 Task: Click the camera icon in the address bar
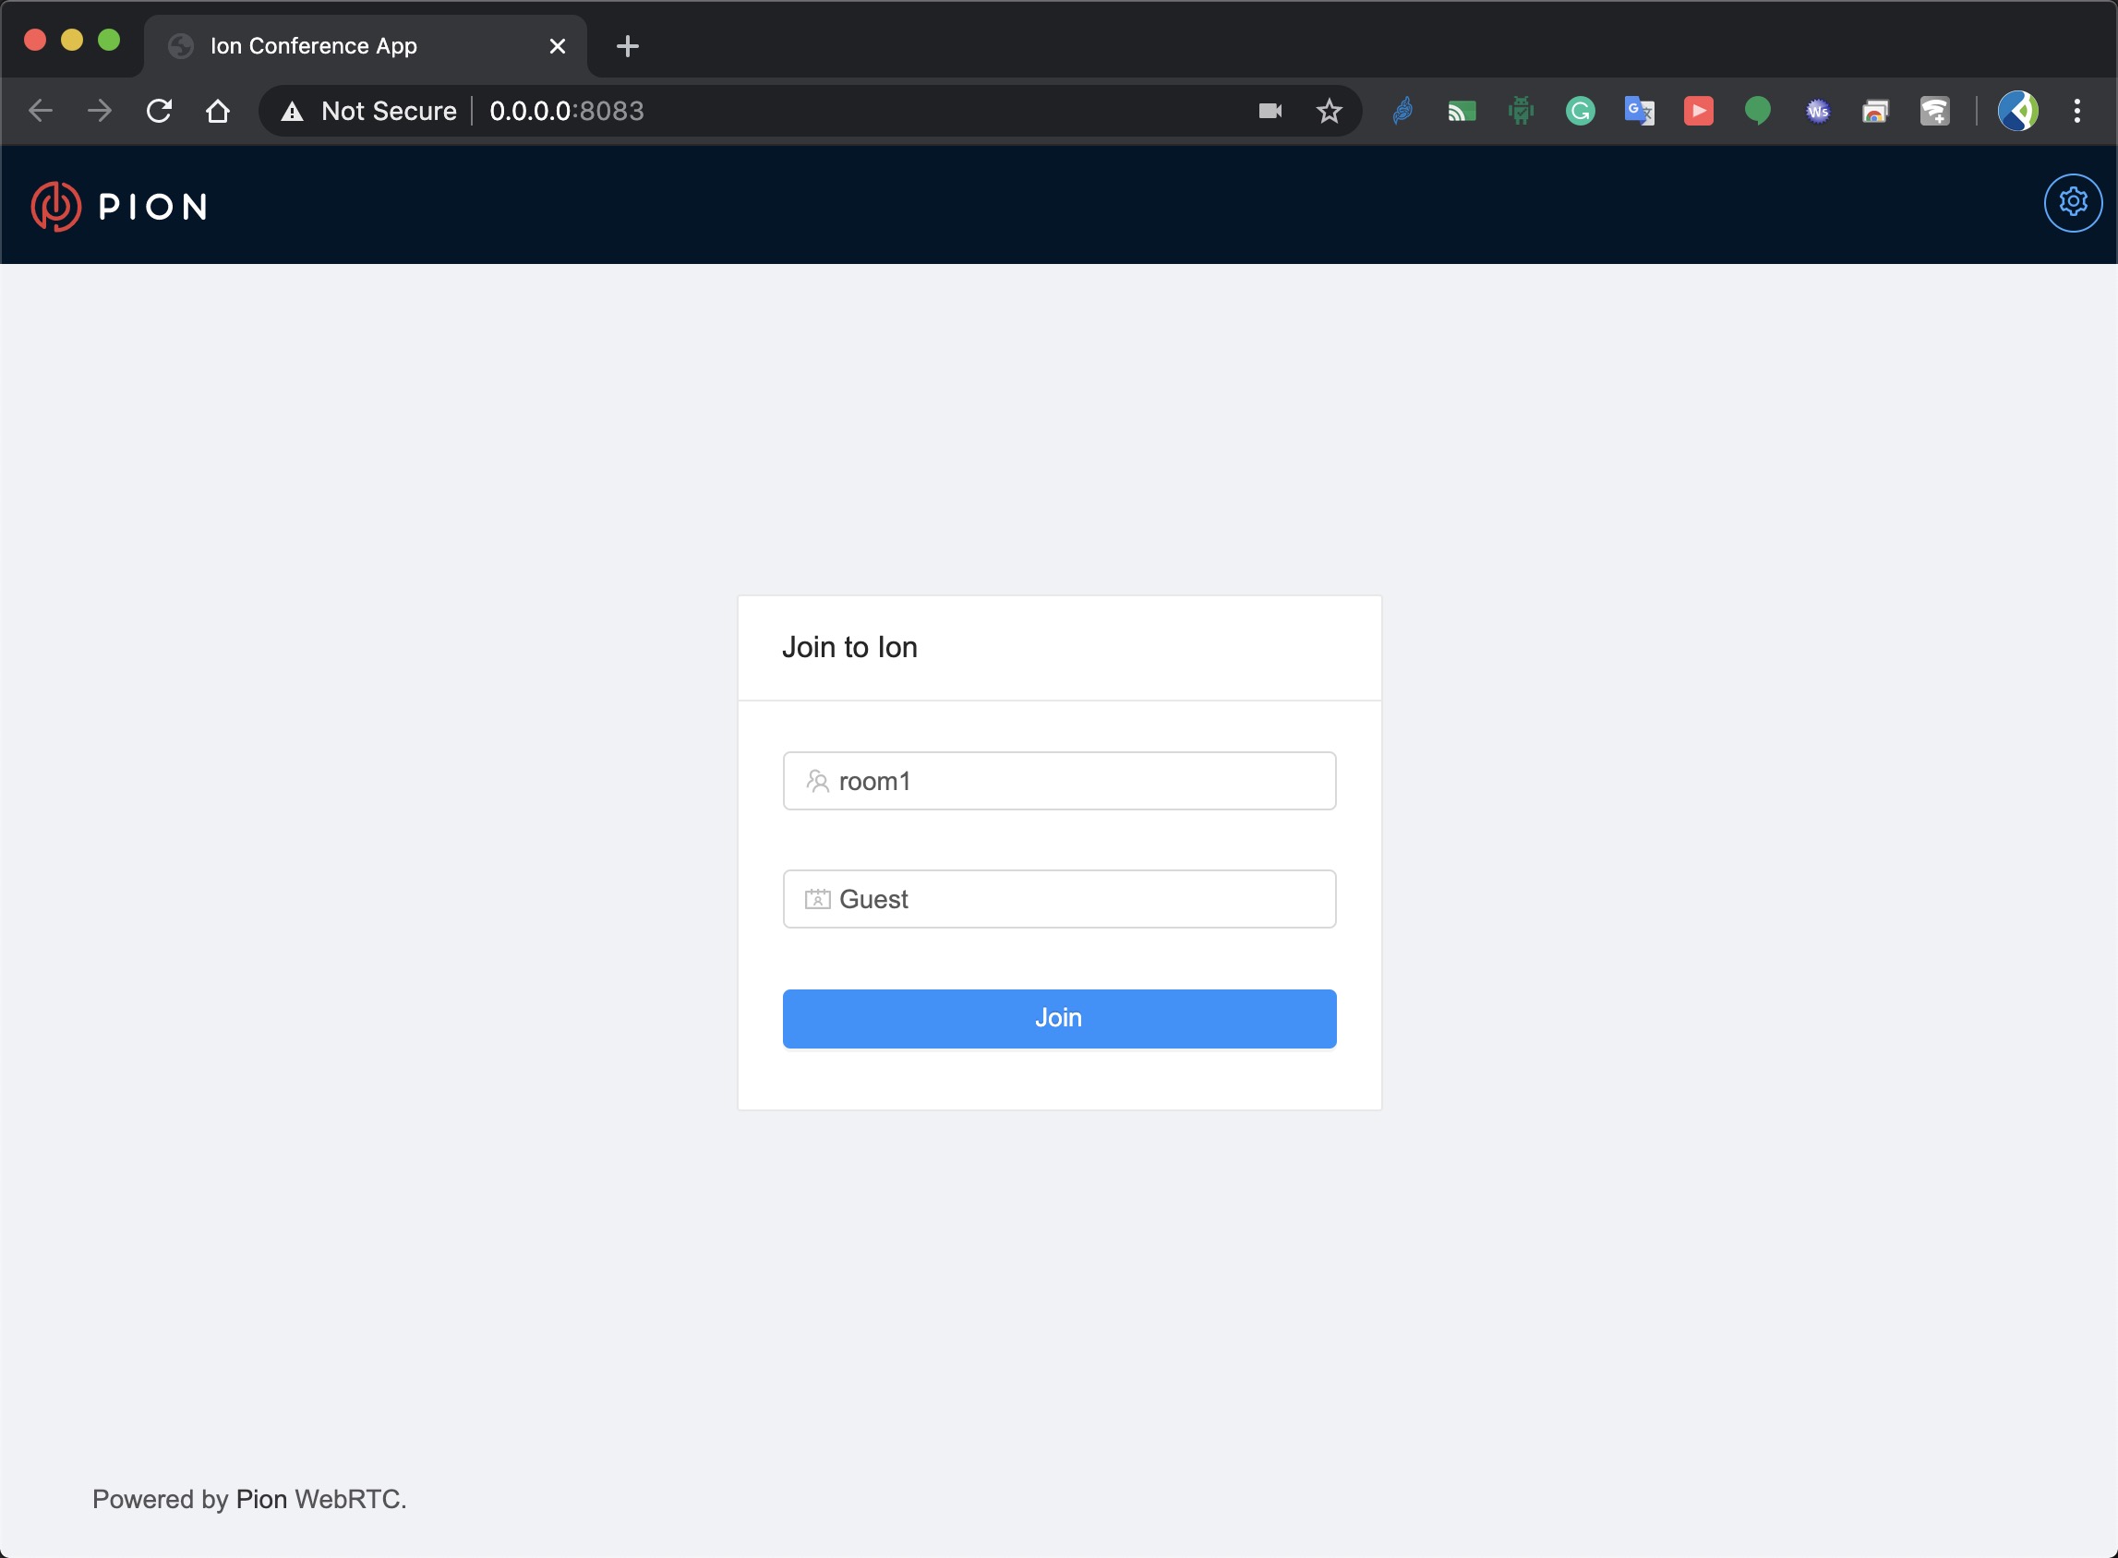(x=1270, y=112)
